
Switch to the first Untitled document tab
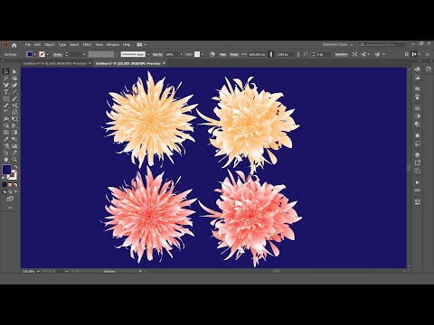pos(54,63)
